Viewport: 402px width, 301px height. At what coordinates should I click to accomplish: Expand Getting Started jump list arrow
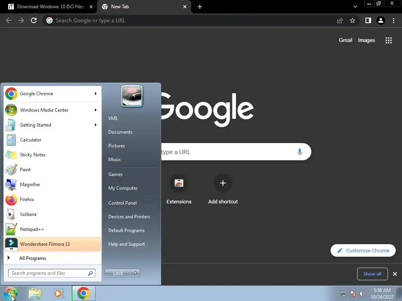pyautogui.click(x=96, y=125)
